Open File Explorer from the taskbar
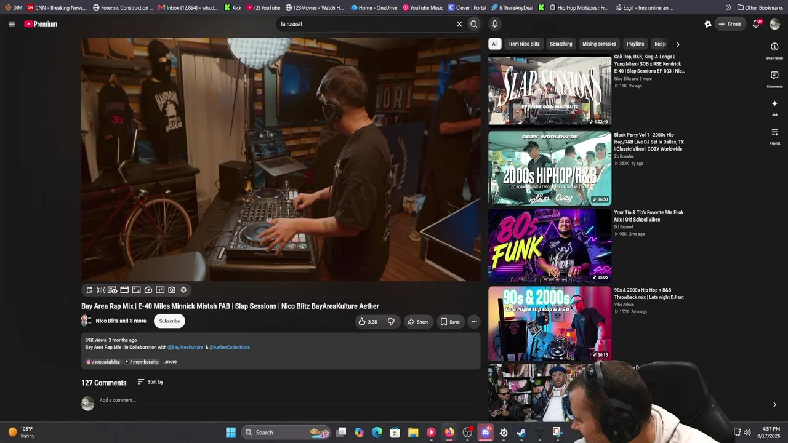The image size is (788, 443). click(x=413, y=433)
